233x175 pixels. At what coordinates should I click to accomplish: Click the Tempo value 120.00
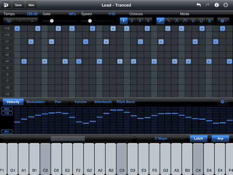coord(32,14)
